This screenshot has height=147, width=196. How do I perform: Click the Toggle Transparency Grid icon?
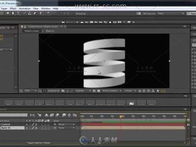pos(99,91)
